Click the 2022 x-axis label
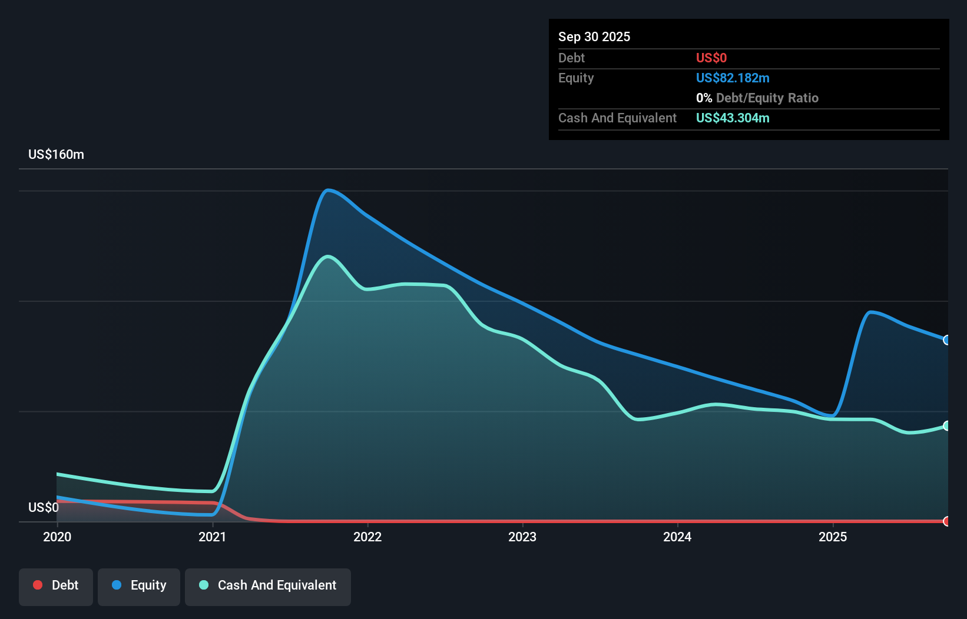The width and height of the screenshot is (967, 619). 367,537
